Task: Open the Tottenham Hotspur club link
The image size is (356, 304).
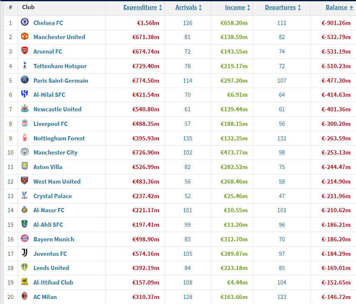Action: click(60, 66)
